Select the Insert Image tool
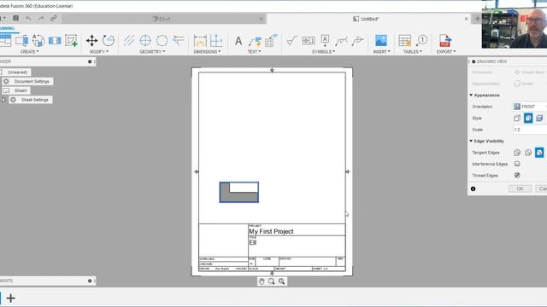Screen dimensions: 547x307 click(x=381, y=40)
